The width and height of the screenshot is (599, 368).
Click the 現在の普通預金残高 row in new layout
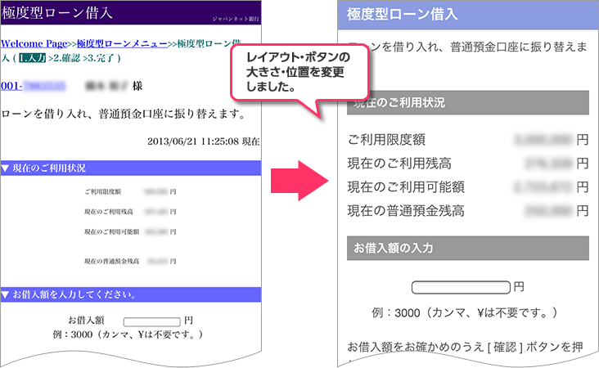point(466,210)
